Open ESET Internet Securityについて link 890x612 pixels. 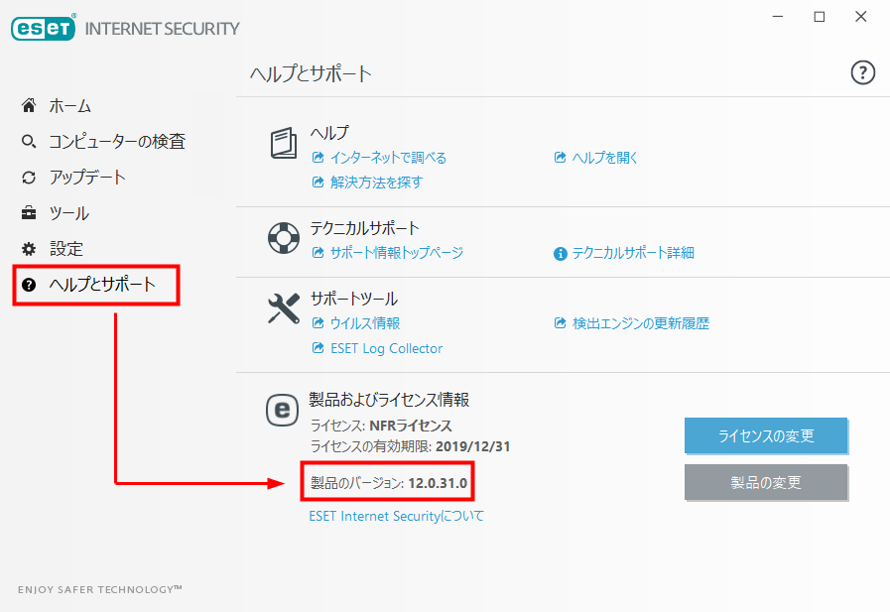(396, 516)
